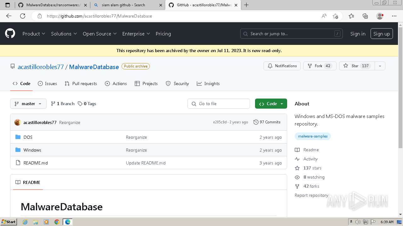Focus the Search or jump to field
The image size is (403, 226).
(292, 34)
